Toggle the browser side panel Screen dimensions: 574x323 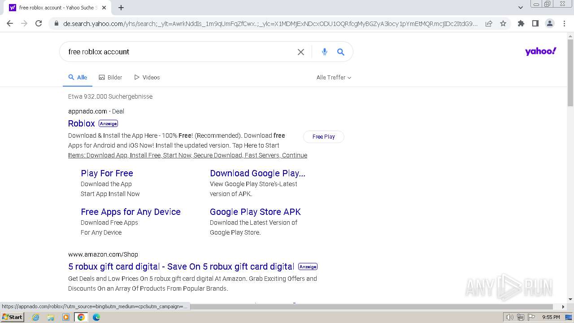coord(535,23)
